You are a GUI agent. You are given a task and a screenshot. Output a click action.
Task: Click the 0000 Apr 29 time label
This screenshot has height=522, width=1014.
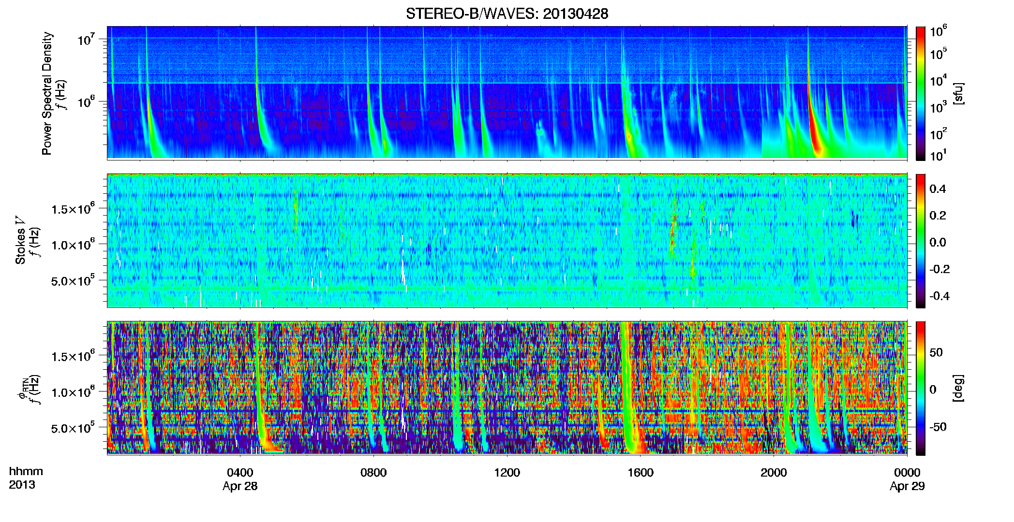tap(907, 479)
